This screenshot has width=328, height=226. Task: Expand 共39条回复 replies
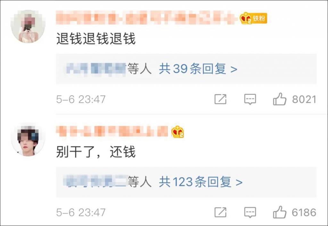point(198,69)
